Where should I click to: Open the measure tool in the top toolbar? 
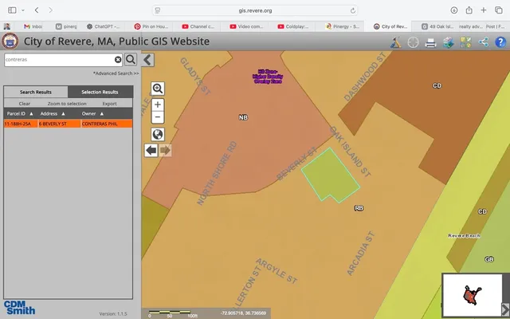click(396, 42)
